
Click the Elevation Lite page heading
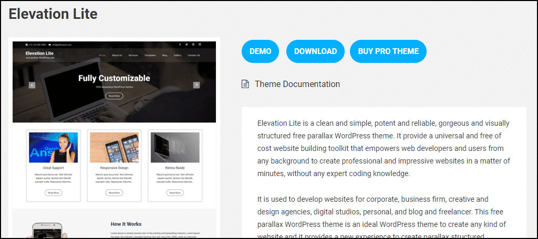pos(53,14)
